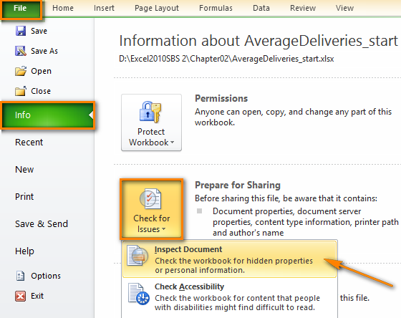Viewport: 401px width, 318px height.
Task: Open the Save & Send section
Action: pyautogui.click(x=42, y=224)
